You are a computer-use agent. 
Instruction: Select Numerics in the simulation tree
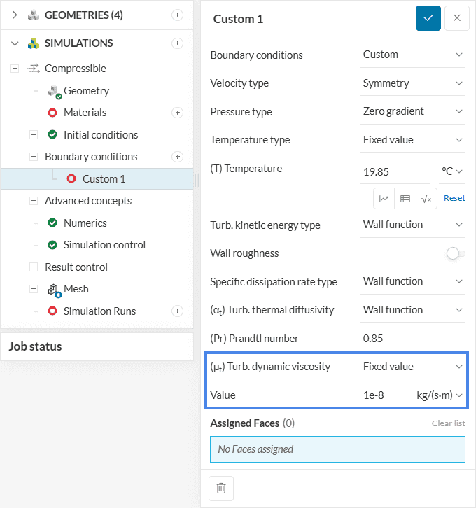click(x=85, y=223)
